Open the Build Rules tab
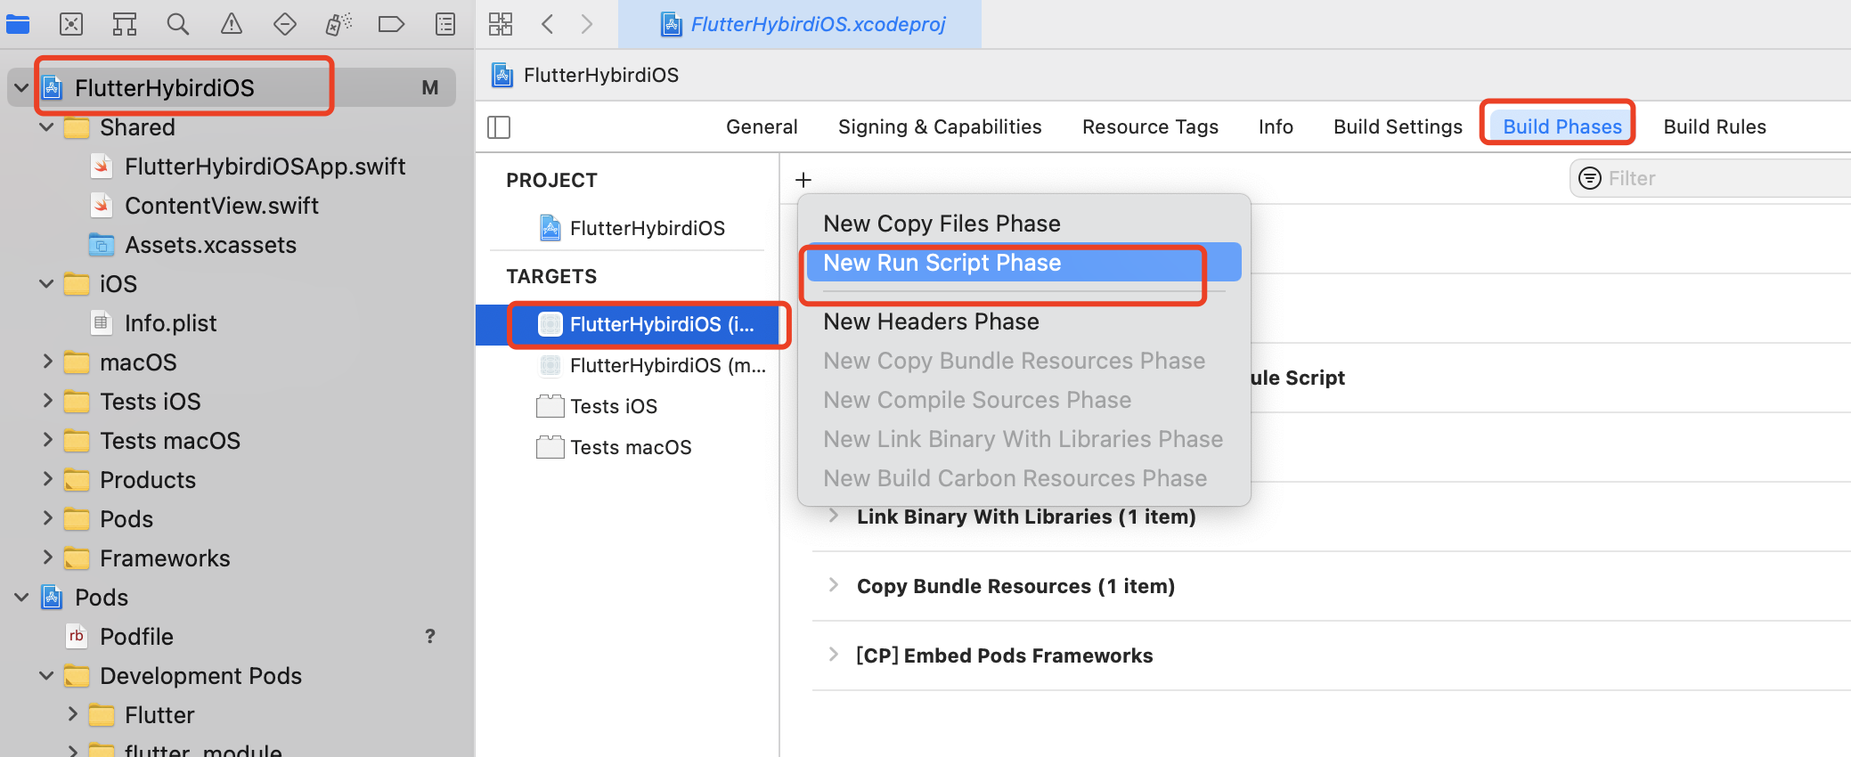 coord(1715,126)
